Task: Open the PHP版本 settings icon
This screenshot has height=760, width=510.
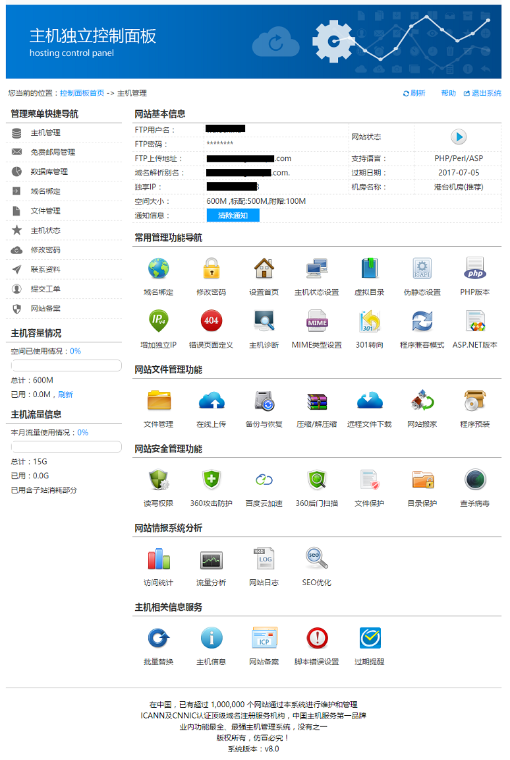Action: click(x=474, y=269)
